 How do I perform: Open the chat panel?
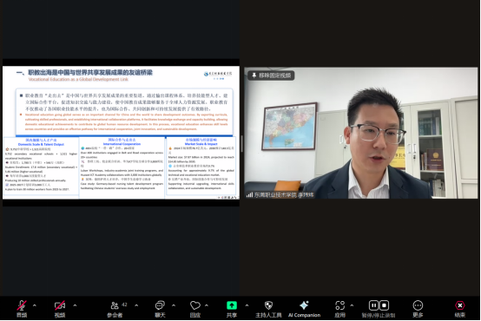pyautogui.click(x=160, y=305)
